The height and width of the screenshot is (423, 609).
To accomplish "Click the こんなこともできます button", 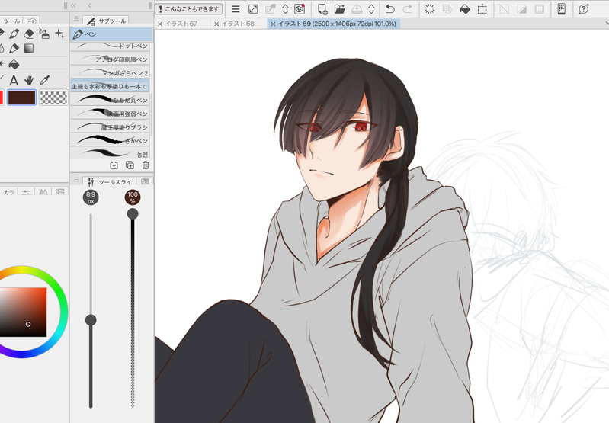I will 189,9.
